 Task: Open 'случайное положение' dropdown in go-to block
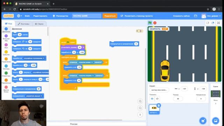34,58
